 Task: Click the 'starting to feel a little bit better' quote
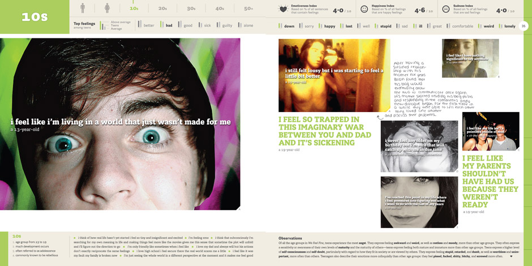(334, 73)
